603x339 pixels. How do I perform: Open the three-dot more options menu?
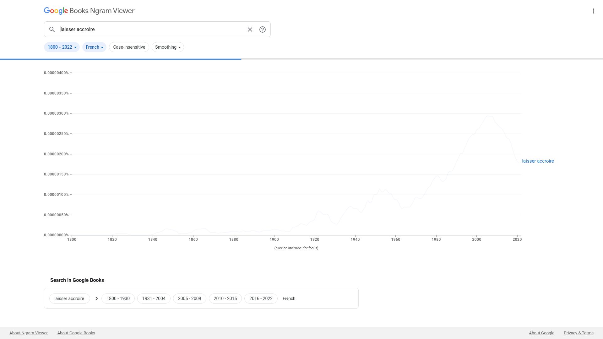pyautogui.click(x=593, y=11)
